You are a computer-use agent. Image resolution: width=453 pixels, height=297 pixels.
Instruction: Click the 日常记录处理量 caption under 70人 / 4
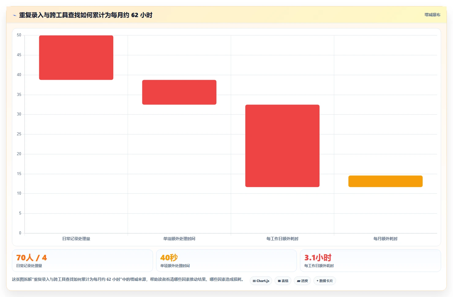pos(29,266)
